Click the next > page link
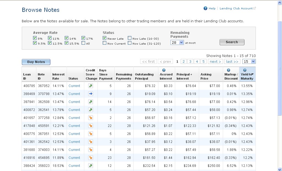This screenshot has width=282, height=171. [x=215, y=61]
